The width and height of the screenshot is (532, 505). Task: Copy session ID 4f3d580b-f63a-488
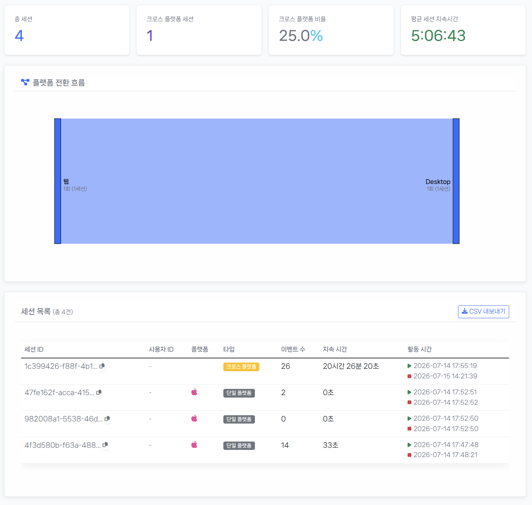105,445
